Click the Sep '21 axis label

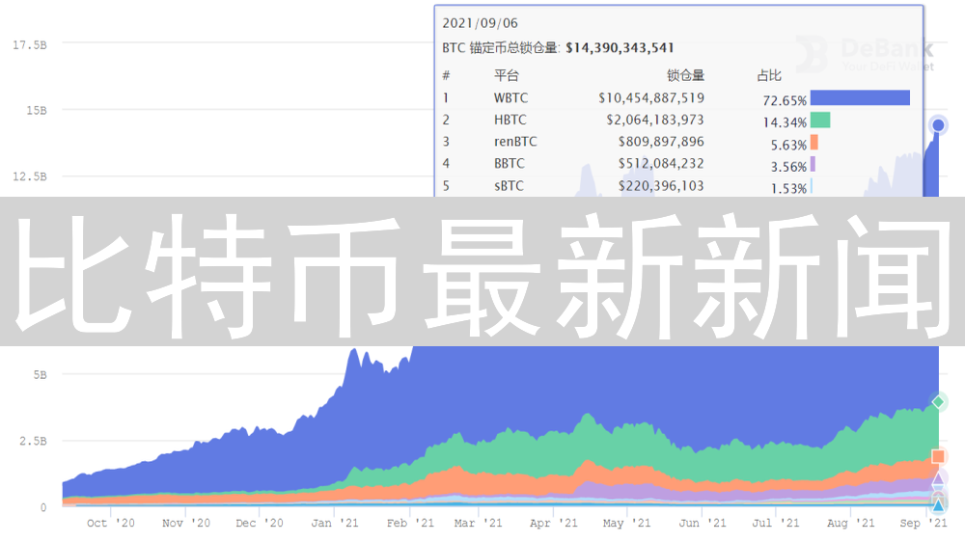pos(924,523)
